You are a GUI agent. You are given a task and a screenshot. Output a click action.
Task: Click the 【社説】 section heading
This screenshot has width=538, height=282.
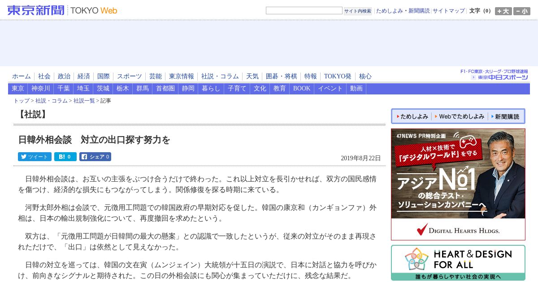[x=32, y=114]
